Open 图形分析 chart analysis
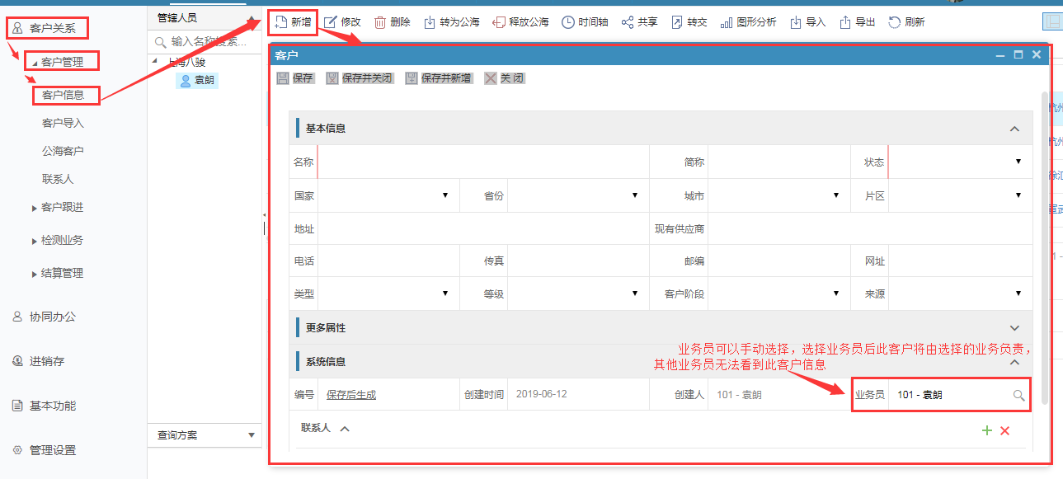The image size is (1063, 479). tap(726, 22)
